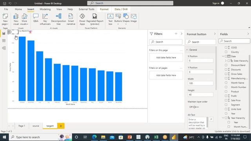The image size is (251, 141).
Task: Insert an Image element
Action: (134, 18)
